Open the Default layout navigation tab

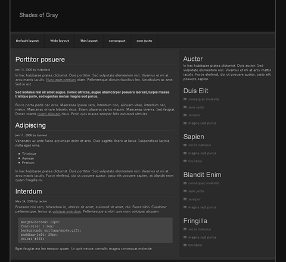click(x=27, y=41)
